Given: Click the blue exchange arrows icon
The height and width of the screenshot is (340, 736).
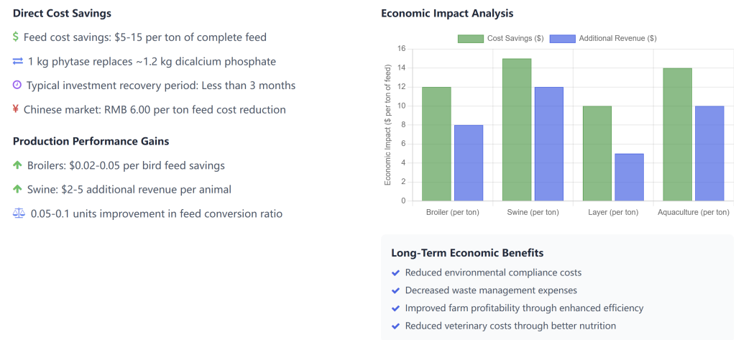Looking at the screenshot, I should pos(18,62).
